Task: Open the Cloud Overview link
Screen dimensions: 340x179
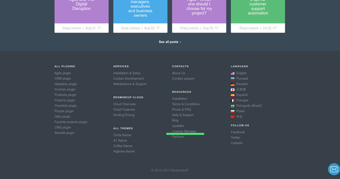Action: (x=124, y=104)
